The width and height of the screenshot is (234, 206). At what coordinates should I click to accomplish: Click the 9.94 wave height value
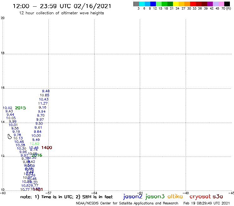click(42, 112)
